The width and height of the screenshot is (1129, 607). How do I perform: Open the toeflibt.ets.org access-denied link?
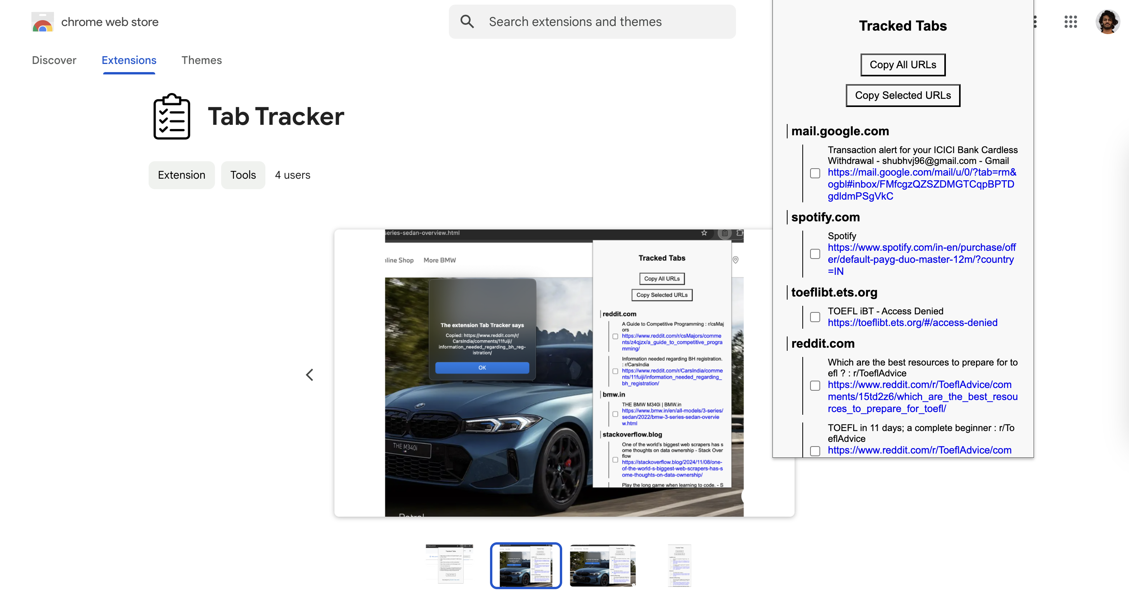(912, 323)
